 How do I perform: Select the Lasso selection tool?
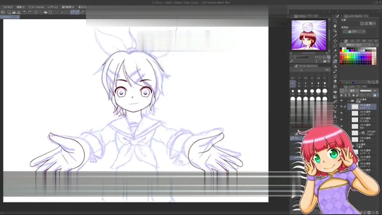335,46
